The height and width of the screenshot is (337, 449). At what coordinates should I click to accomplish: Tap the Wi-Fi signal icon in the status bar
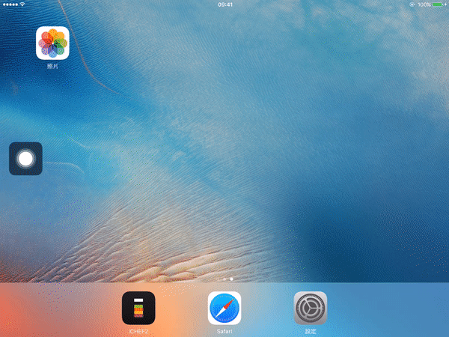[22, 4]
